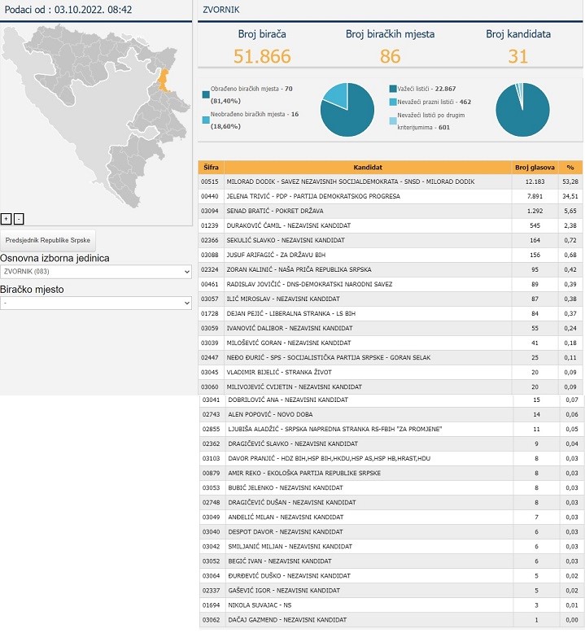Click the Važeći listići legend swatch
The height and width of the screenshot is (642, 585).
[393, 88]
